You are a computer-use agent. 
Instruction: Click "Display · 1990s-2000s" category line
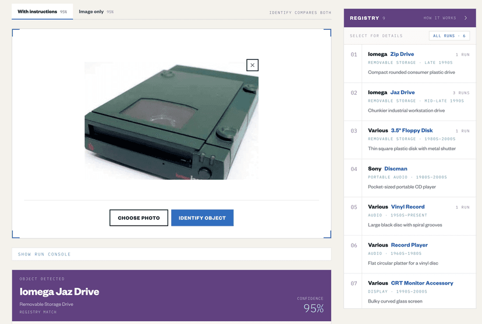[398, 291]
